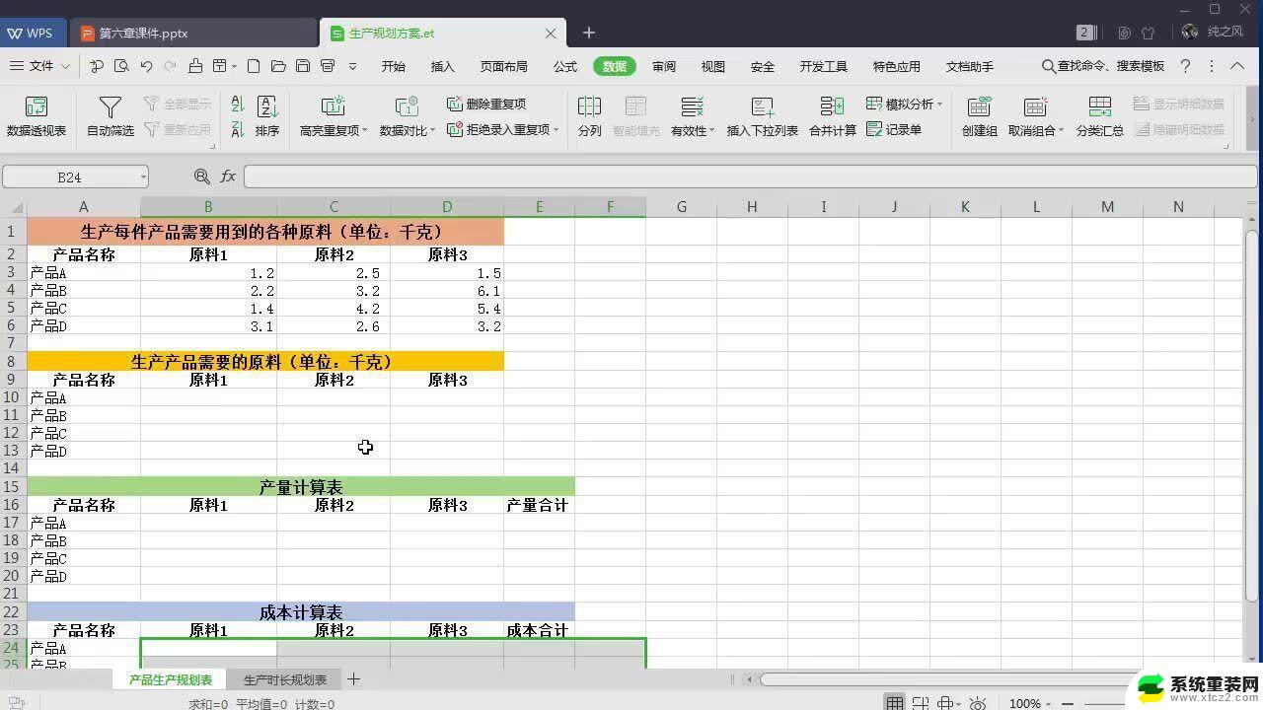Select the 产量合计 header cell
1263x710 pixels.
(539, 505)
